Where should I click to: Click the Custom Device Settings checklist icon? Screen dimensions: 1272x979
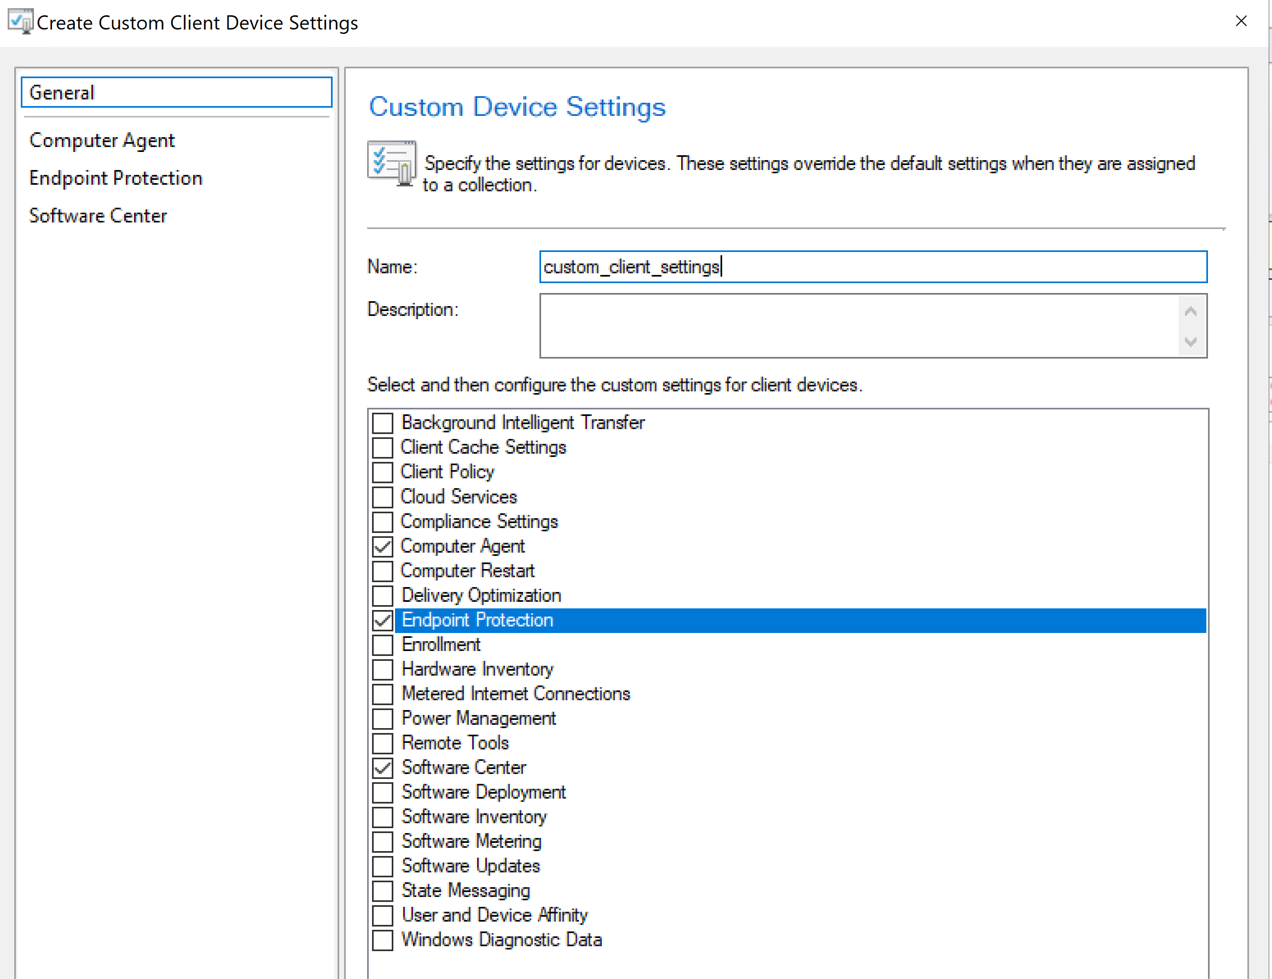pos(391,163)
